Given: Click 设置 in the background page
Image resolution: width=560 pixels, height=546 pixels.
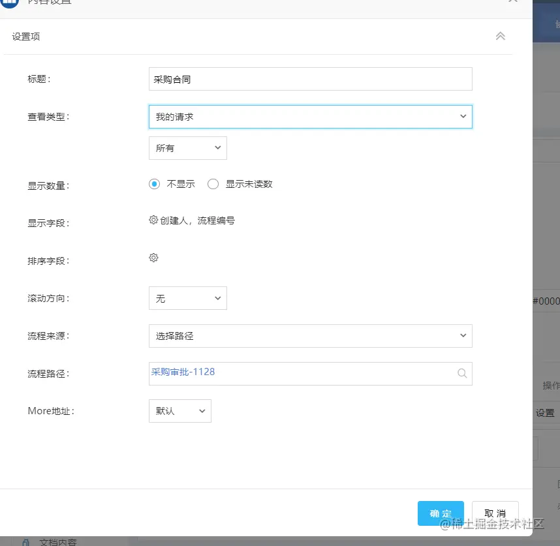Looking at the screenshot, I should 545,413.
